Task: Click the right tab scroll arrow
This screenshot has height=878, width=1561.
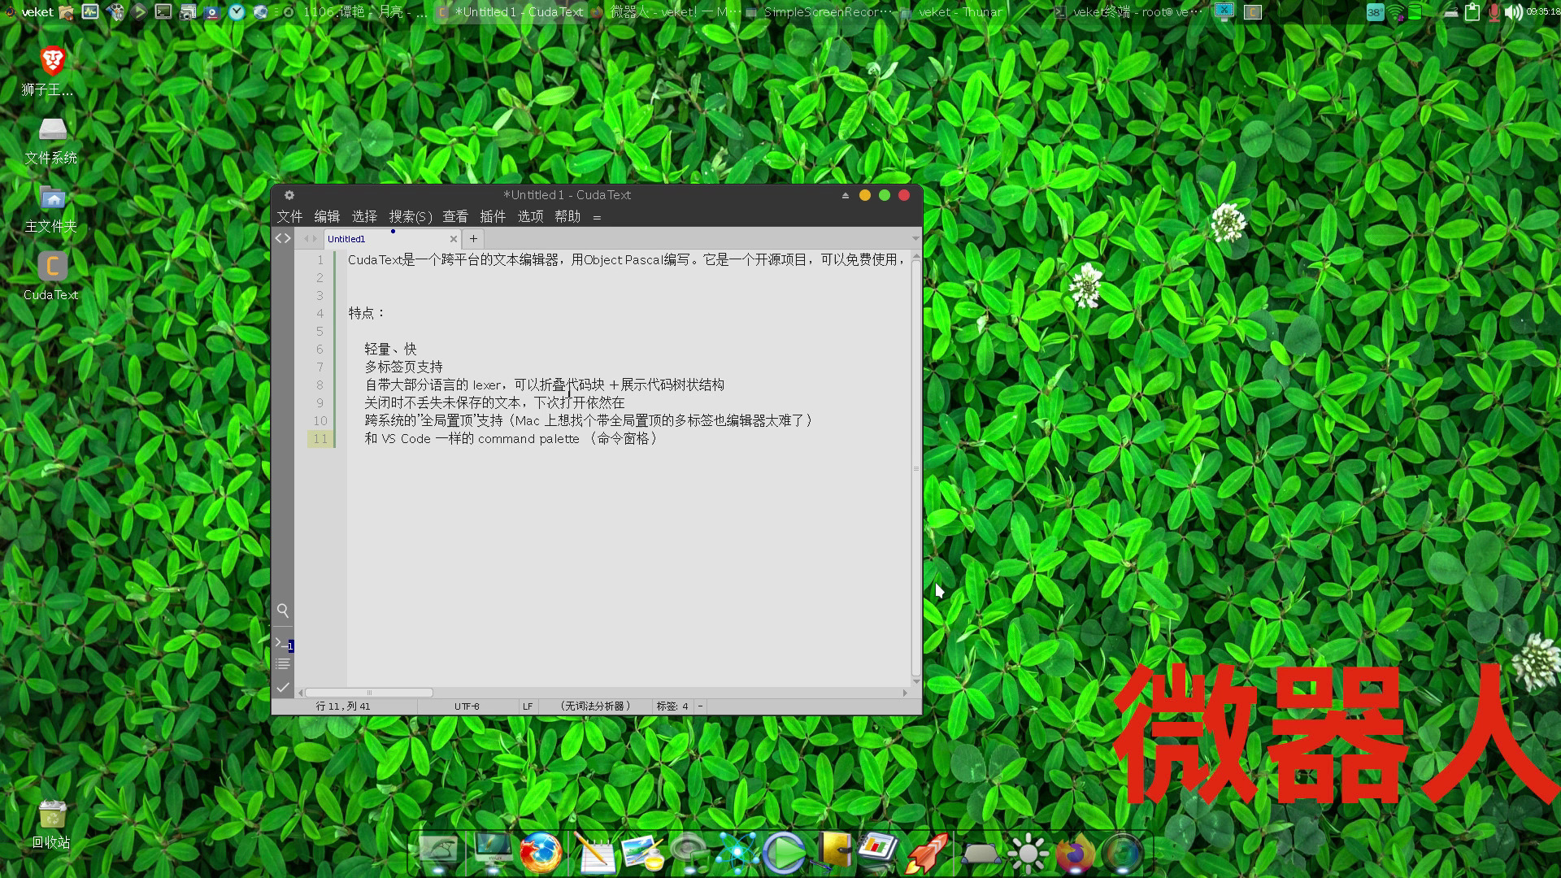Action: (x=315, y=239)
